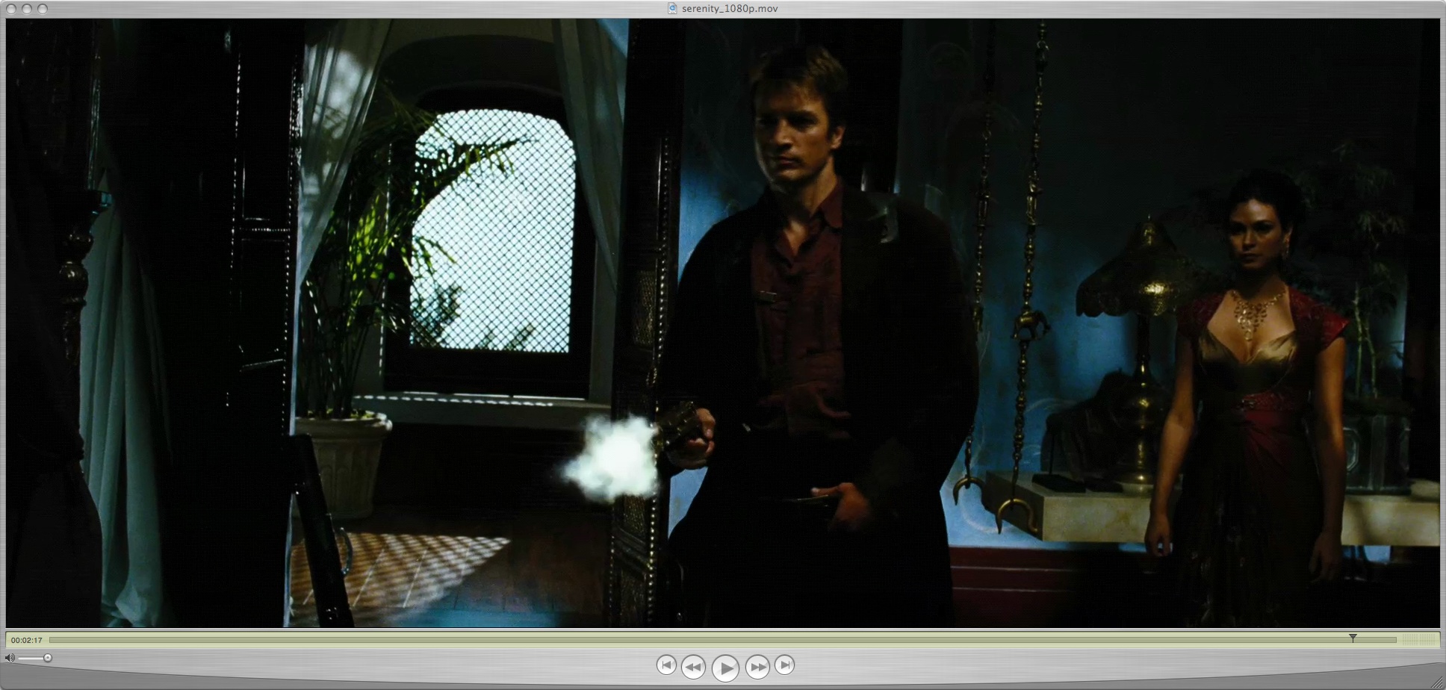
Task: Click the serenity_1080p.mov title file icon
Action: pyautogui.click(x=672, y=8)
